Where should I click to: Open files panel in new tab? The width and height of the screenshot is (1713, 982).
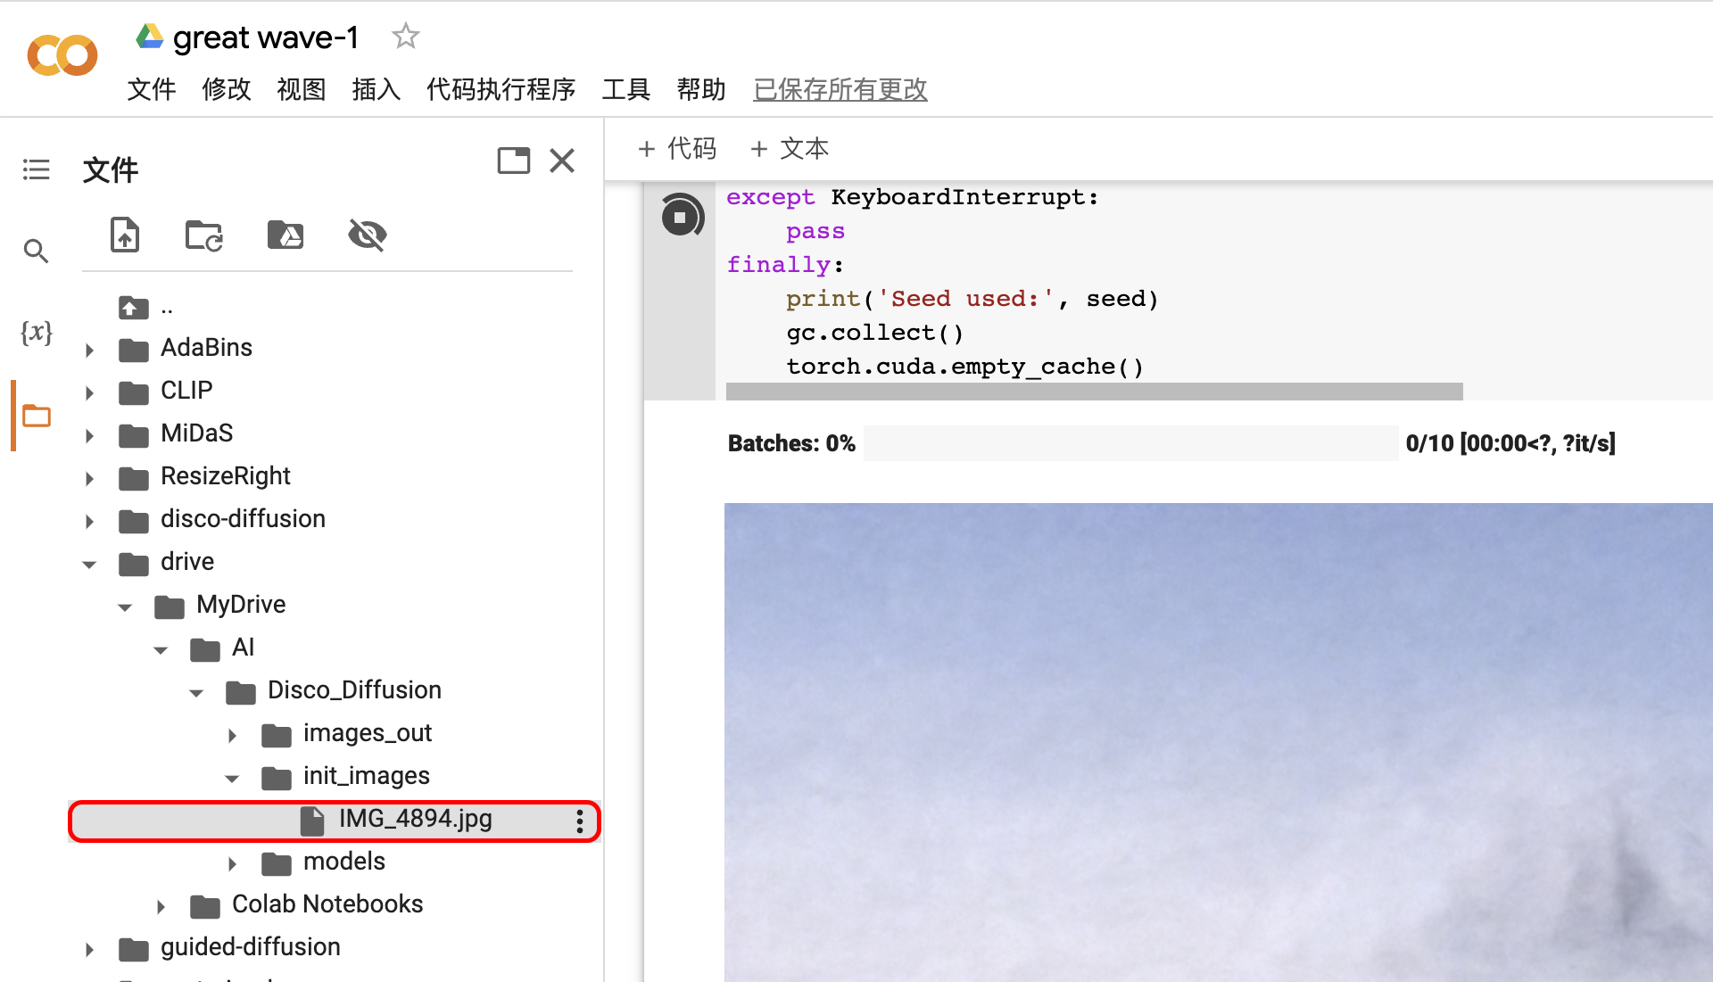click(513, 161)
